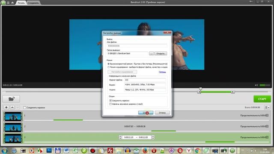Click the green selected range on the seek bar
Viewport: 274px width, 154px height.
point(216,92)
